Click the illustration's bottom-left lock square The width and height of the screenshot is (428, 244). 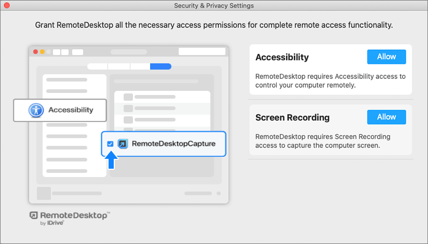pyautogui.click(x=44, y=193)
